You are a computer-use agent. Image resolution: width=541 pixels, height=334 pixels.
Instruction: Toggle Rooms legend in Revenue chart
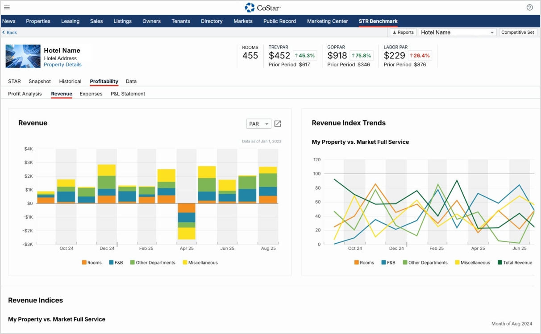92,263
